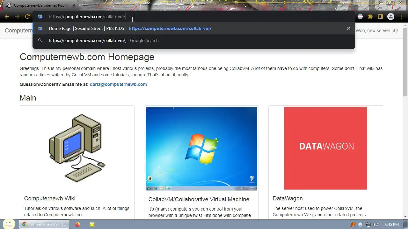
Task: Open a new tab with the plus button
Action: [x=85, y=5]
